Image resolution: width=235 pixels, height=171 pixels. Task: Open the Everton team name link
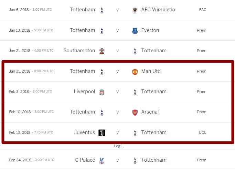[150, 30]
